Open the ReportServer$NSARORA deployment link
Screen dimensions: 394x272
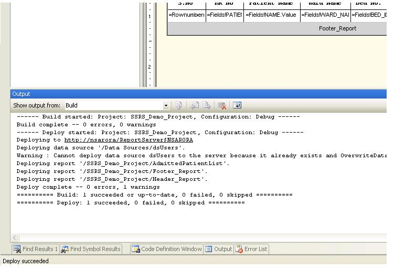[129, 140]
